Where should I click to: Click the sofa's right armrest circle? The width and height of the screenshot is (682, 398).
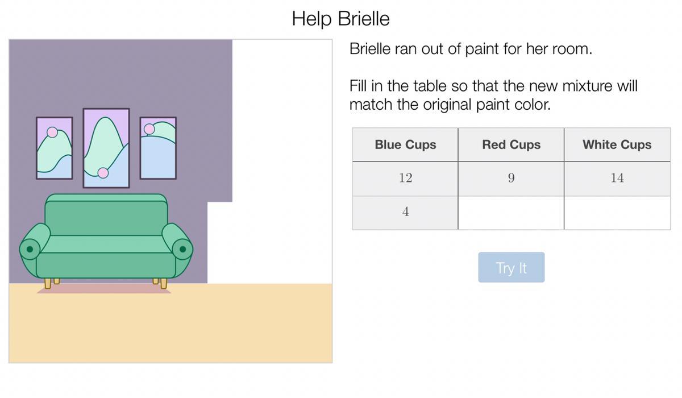(182, 249)
